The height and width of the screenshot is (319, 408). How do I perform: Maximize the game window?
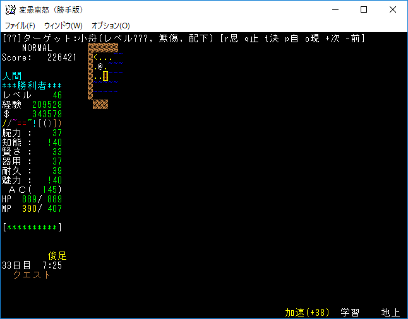pyautogui.click(x=364, y=10)
